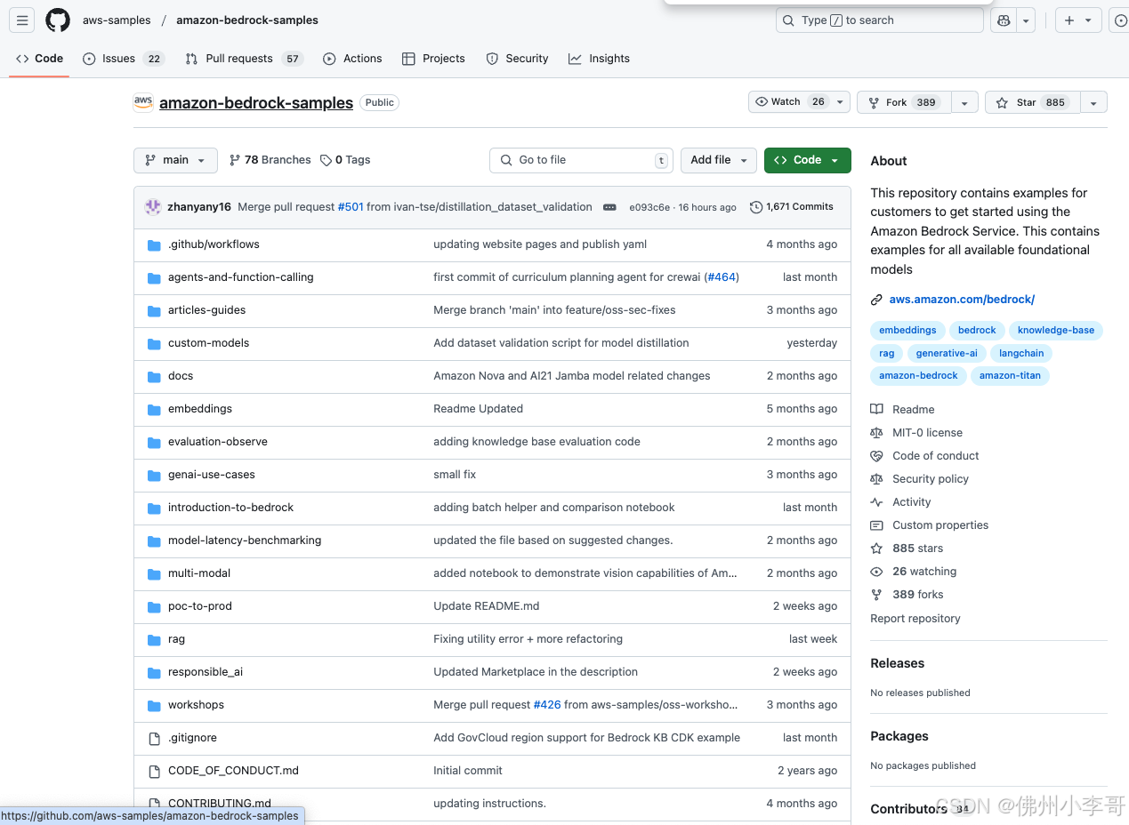This screenshot has width=1129, height=825.
Task: Click the rag folder icon
Action: click(154, 639)
